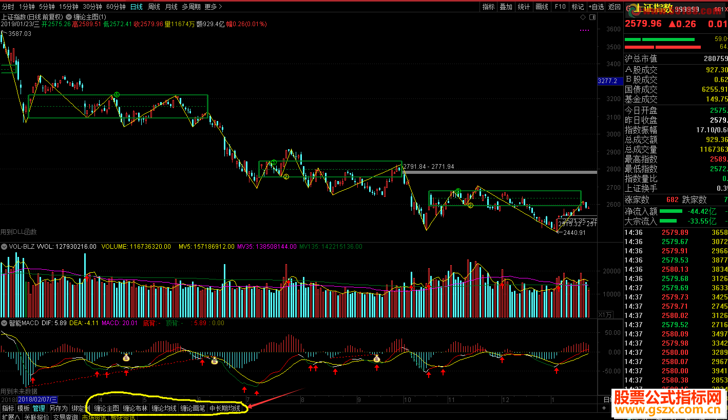
Task: Click the 大宗流入 -33.55亿 row
Action: point(676,221)
